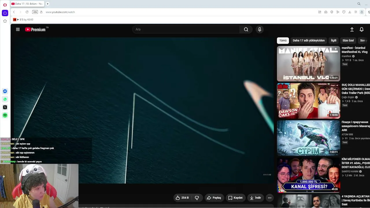
Task: Select the Size özel filter chip
Action: pyautogui.click(x=348, y=40)
